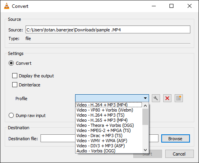The height and width of the screenshot is (163, 199).
Task: Click the Browse button for destination
Action: click(175, 139)
